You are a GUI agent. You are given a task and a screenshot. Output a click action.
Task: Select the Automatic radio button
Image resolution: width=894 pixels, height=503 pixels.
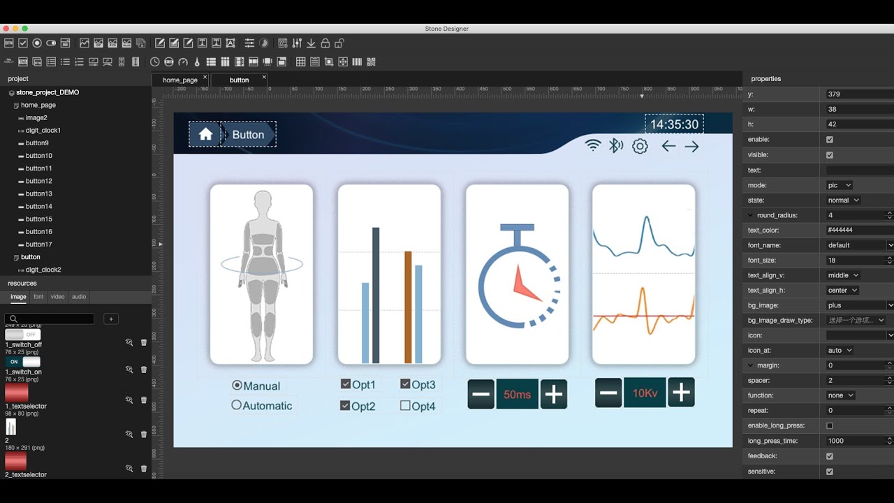pos(236,404)
